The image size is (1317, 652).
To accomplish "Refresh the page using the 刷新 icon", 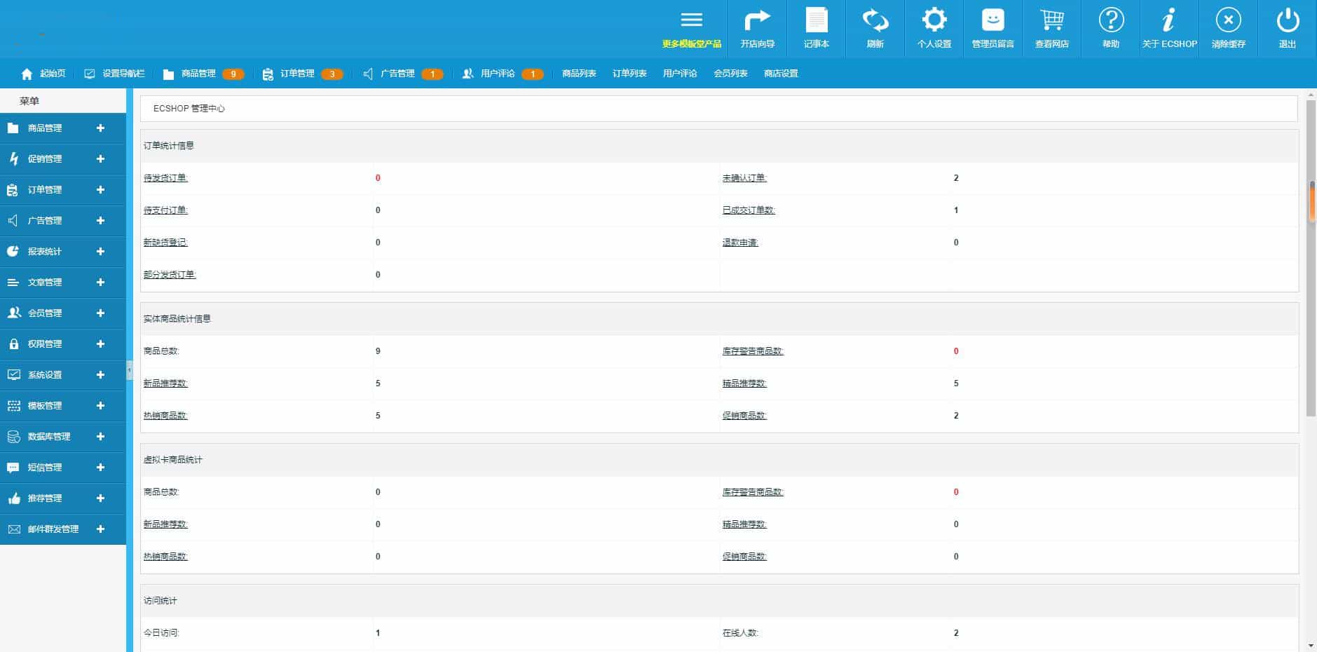I will tap(875, 28).
